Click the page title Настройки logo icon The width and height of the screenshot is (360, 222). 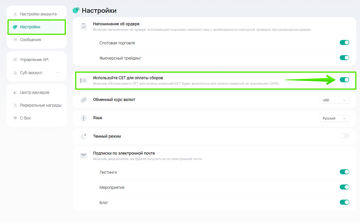pyautogui.click(x=76, y=10)
